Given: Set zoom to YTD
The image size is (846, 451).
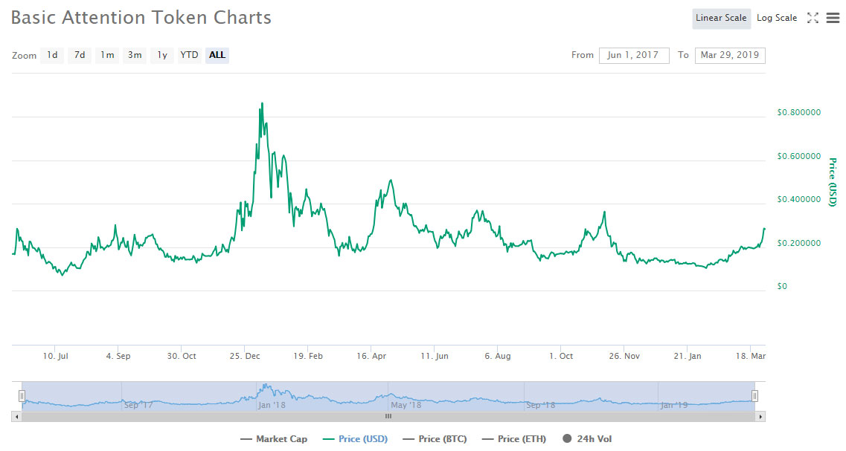Looking at the screenshot, I should pyautogui.click(x=190, y=55).
